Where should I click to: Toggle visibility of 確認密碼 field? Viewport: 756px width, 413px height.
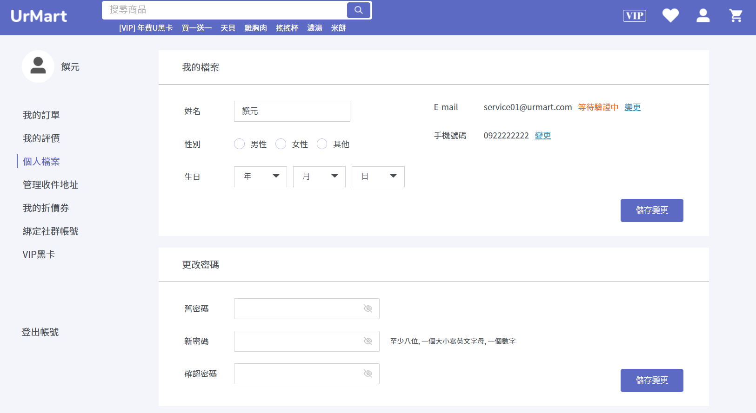(x=368, y=374)
